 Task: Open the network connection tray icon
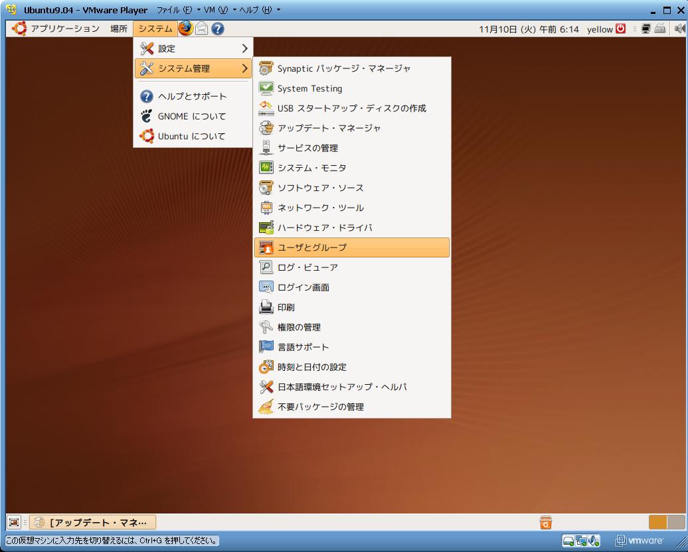[x=646, y=29]
